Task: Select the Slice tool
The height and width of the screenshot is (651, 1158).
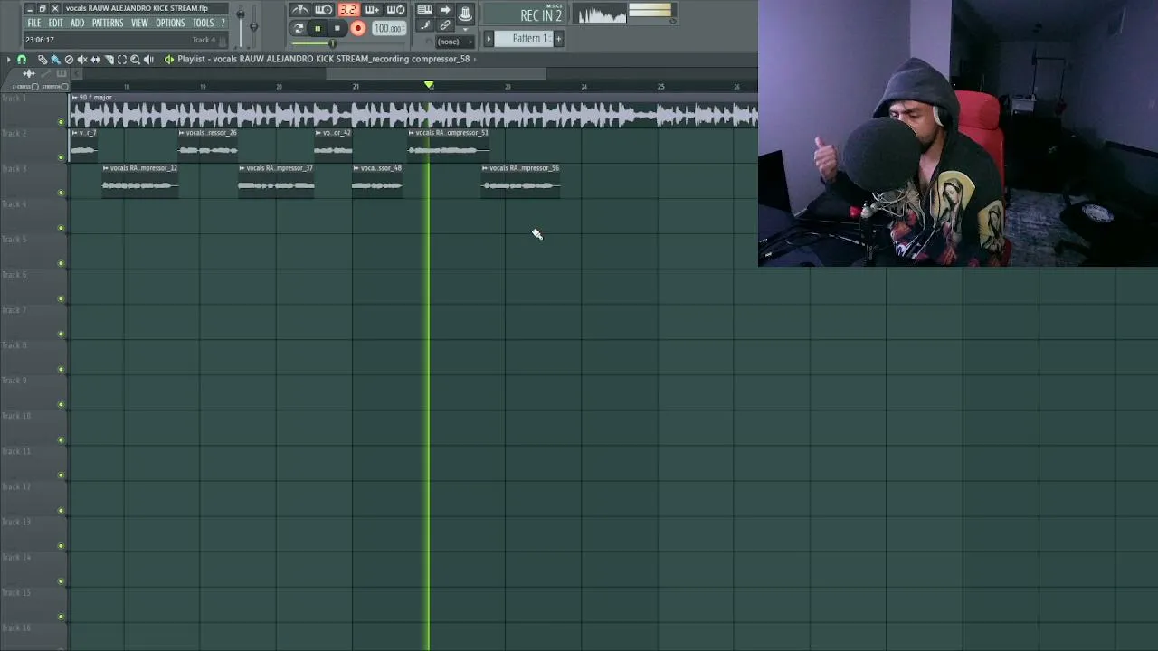Action: click(x=109, y=60)
